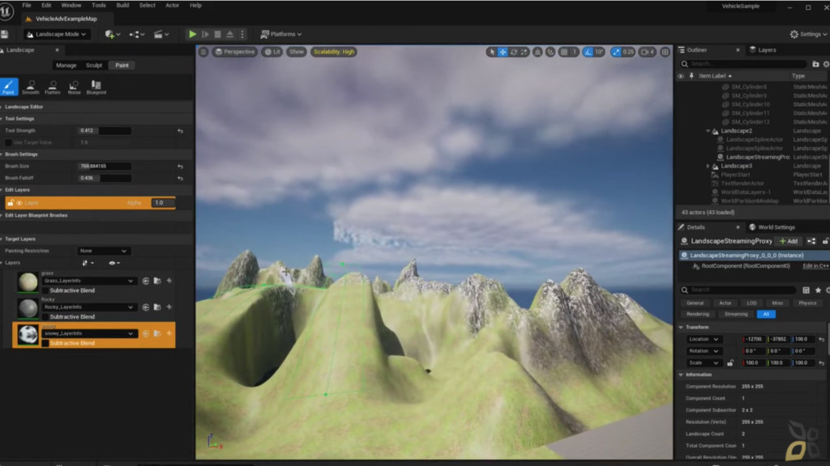Open the Build menu
830x466 pixels.
coord(122,6)
